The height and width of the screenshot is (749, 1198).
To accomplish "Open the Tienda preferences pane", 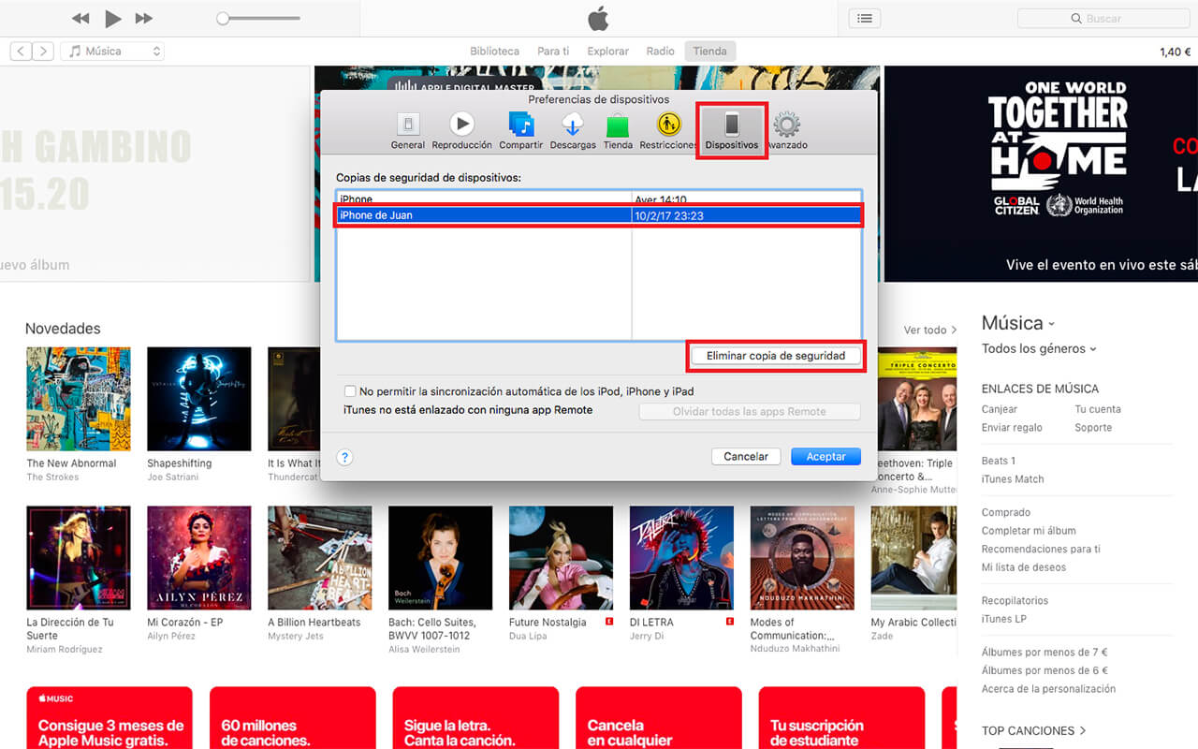I will [x=618, y=131].
